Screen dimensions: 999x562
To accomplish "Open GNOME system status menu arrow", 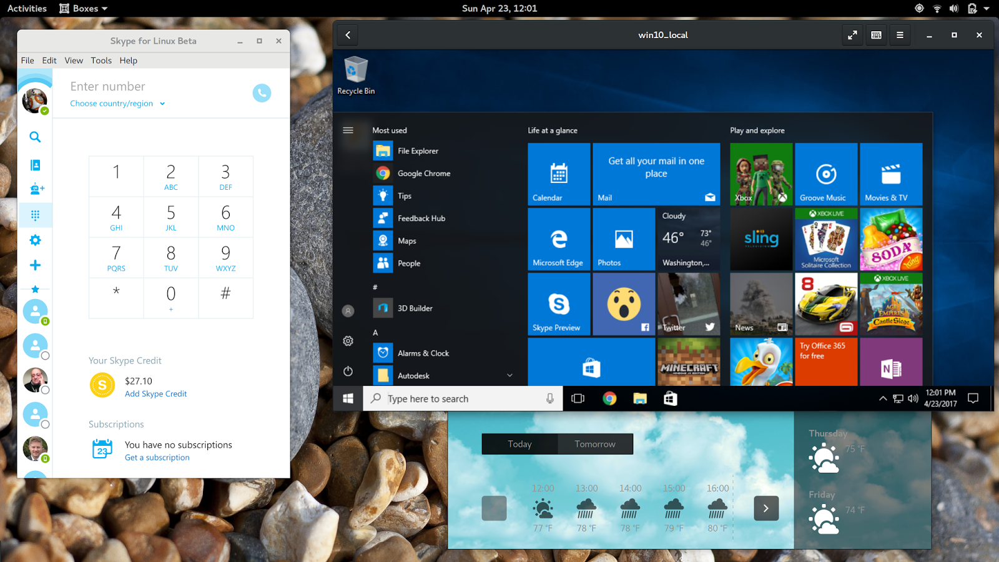I will 987,9.
